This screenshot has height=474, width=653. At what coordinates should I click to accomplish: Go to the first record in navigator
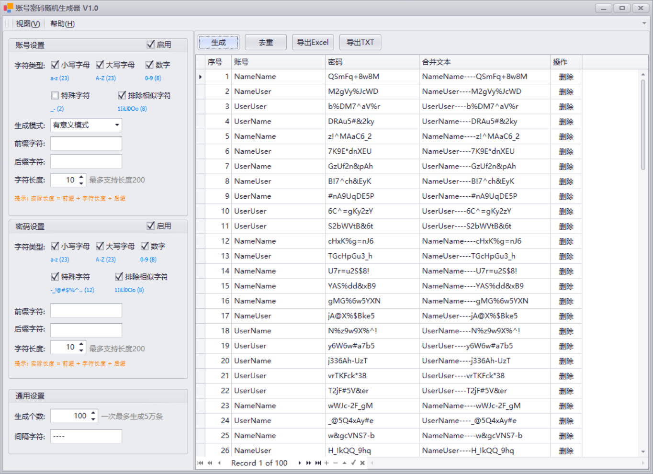(200, 463)
